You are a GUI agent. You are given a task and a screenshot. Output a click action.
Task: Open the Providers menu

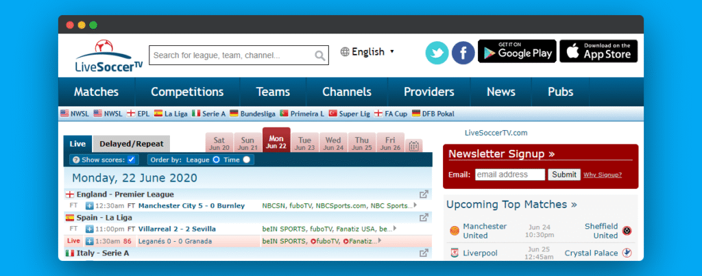[429, 92]
